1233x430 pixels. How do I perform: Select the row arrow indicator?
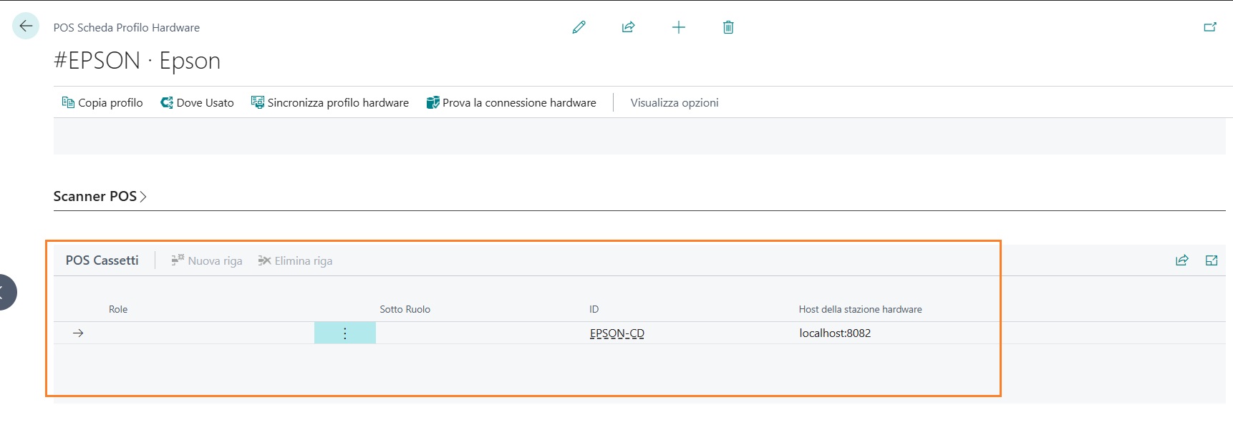tap(78, 333)
